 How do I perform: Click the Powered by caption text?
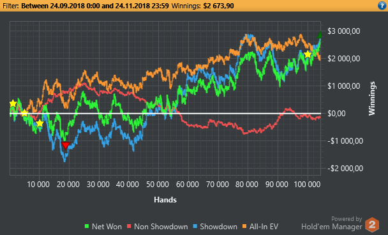click(x=347, y=219)
